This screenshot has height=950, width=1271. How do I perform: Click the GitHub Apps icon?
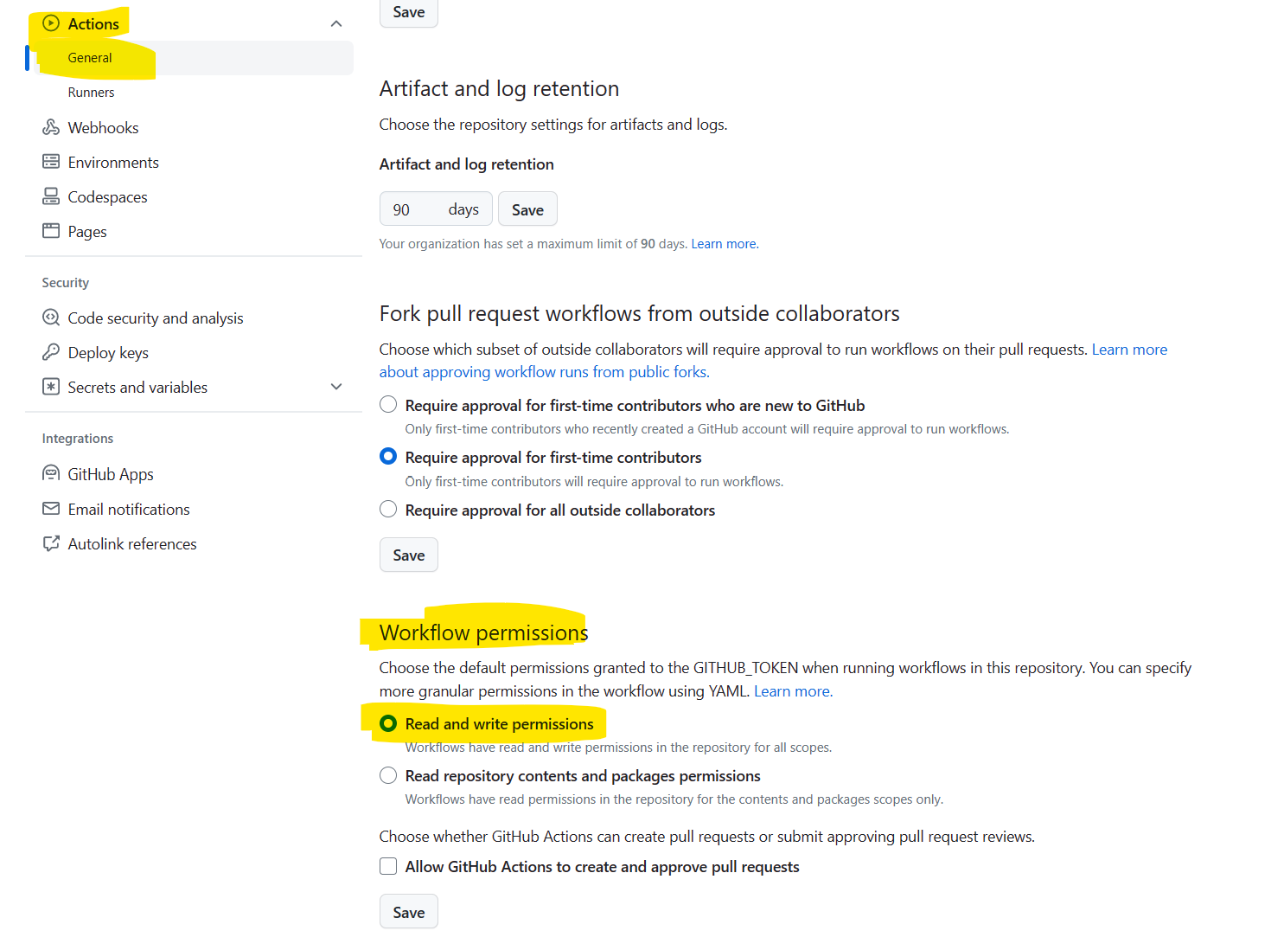[x=51, y=473]
